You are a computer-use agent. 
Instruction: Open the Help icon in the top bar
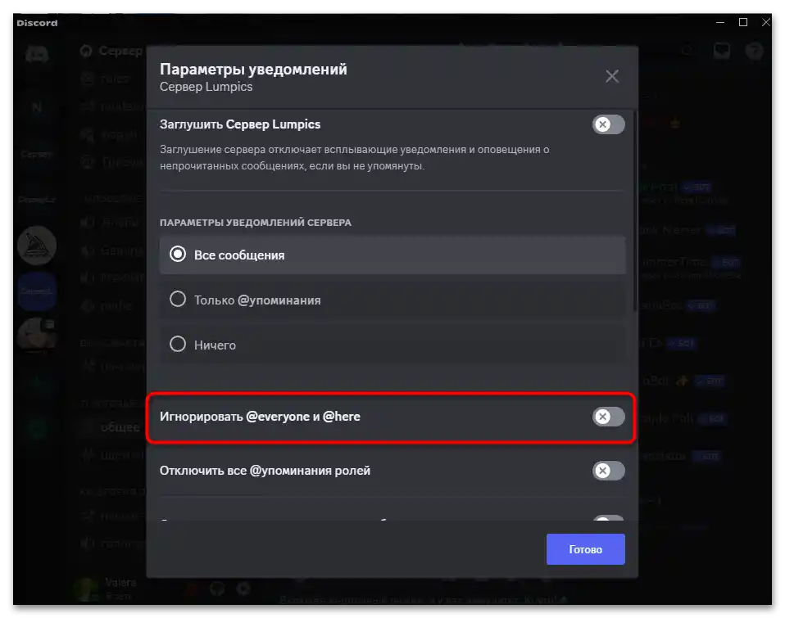(754, 50)
